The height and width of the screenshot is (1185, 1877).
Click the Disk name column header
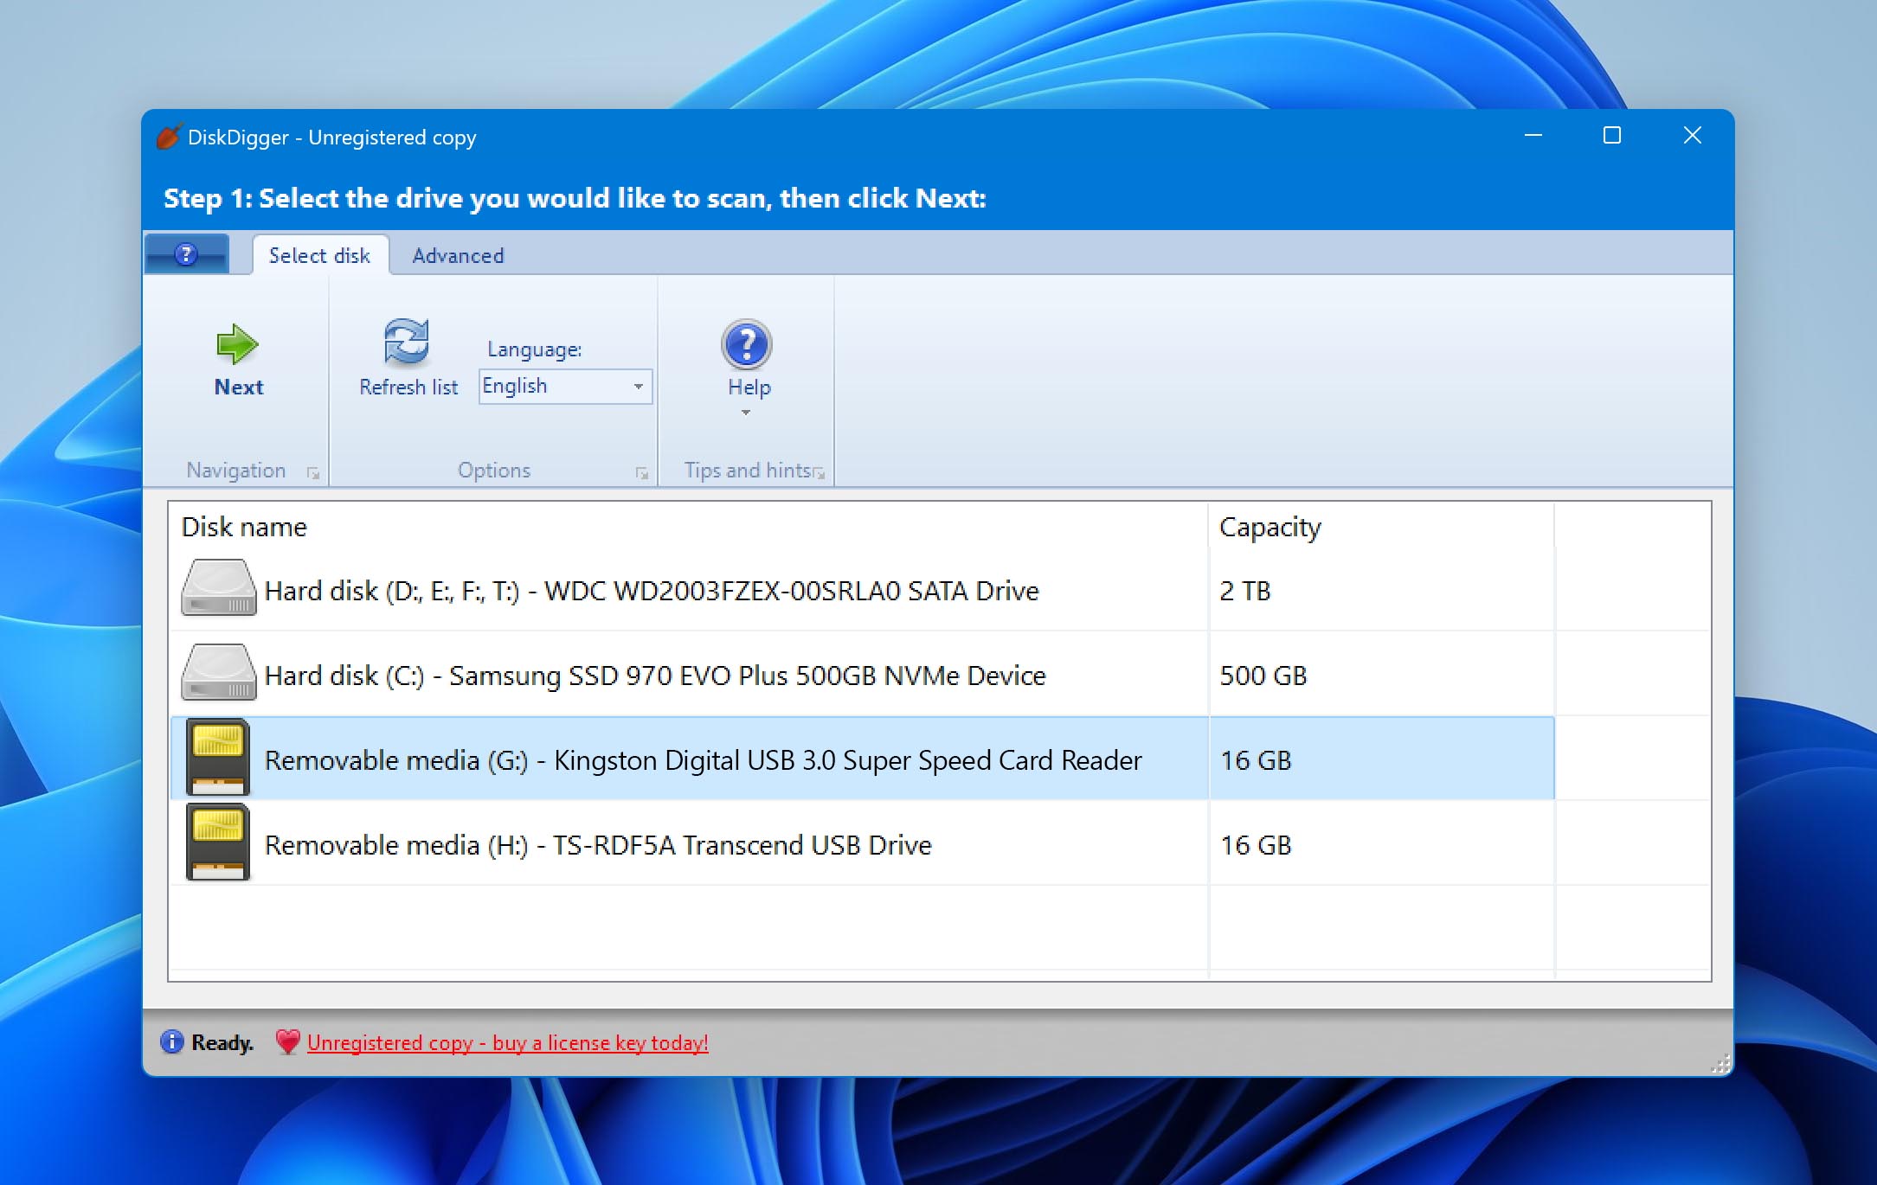688,527
